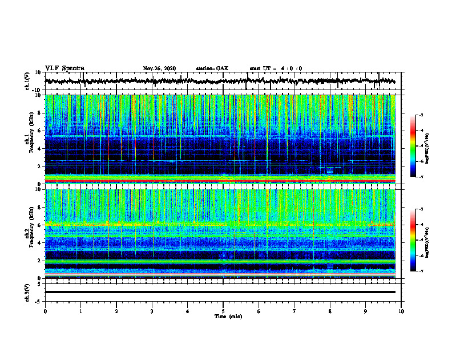Click the "4" tick on ch.1 frequency axis

click(40, 149)
